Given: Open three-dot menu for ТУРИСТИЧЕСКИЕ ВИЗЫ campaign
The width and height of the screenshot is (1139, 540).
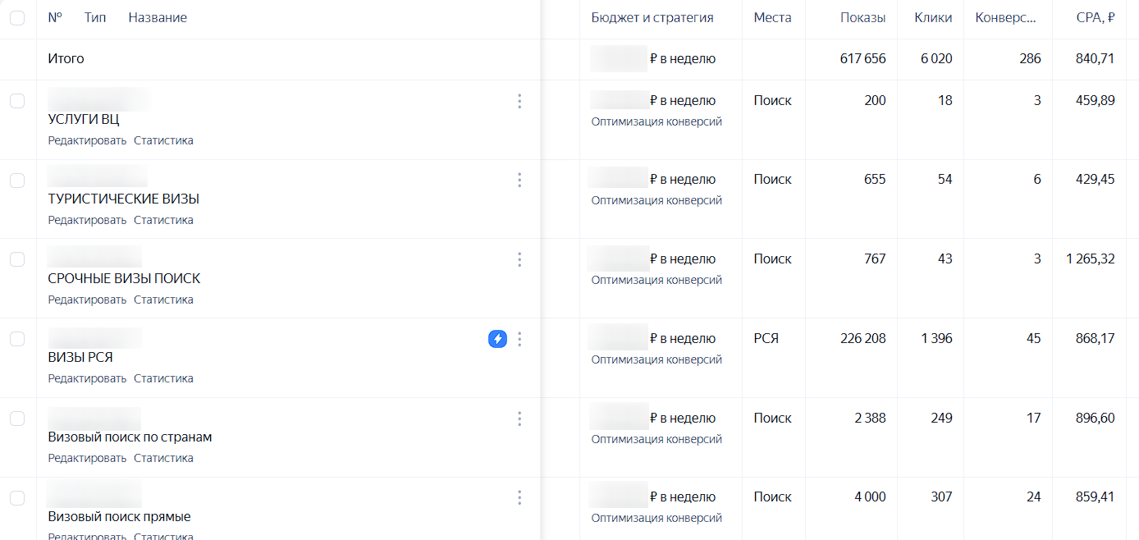Looking at the screenshot, I should pos(519,180).
